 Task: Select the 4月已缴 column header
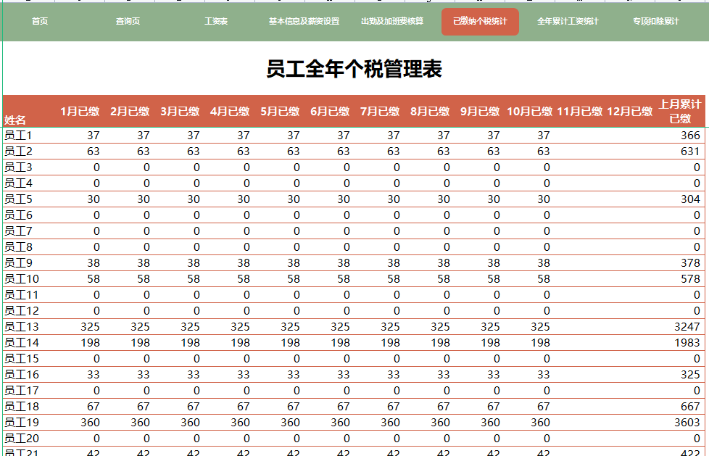pos(230,112)
